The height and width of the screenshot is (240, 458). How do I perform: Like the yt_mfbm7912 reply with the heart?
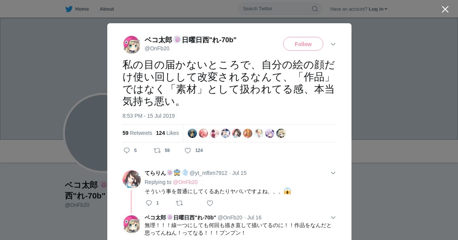(210, 203)
